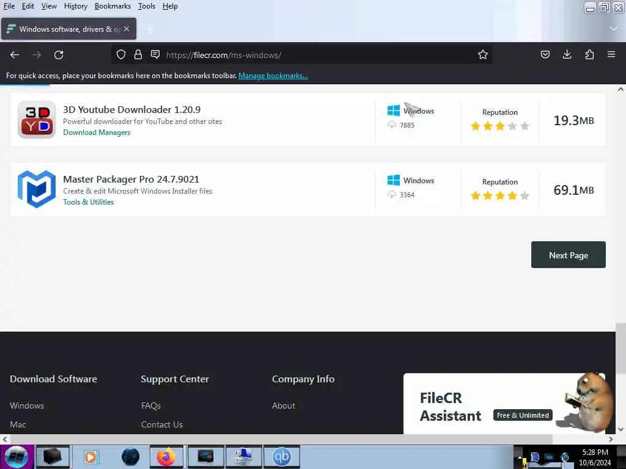
Task: Open the Bookmarks menu
Action: (x=112, y=6)
